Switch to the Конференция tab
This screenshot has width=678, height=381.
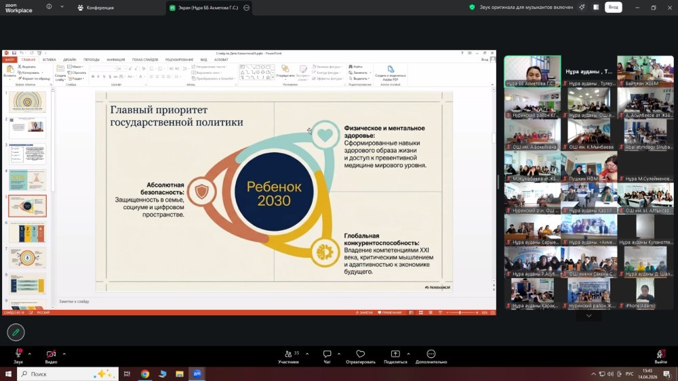[x=96, y=7]
